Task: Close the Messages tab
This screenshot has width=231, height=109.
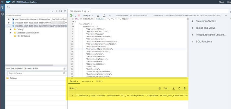Action: pyautogui.click(x=92, y=81)
